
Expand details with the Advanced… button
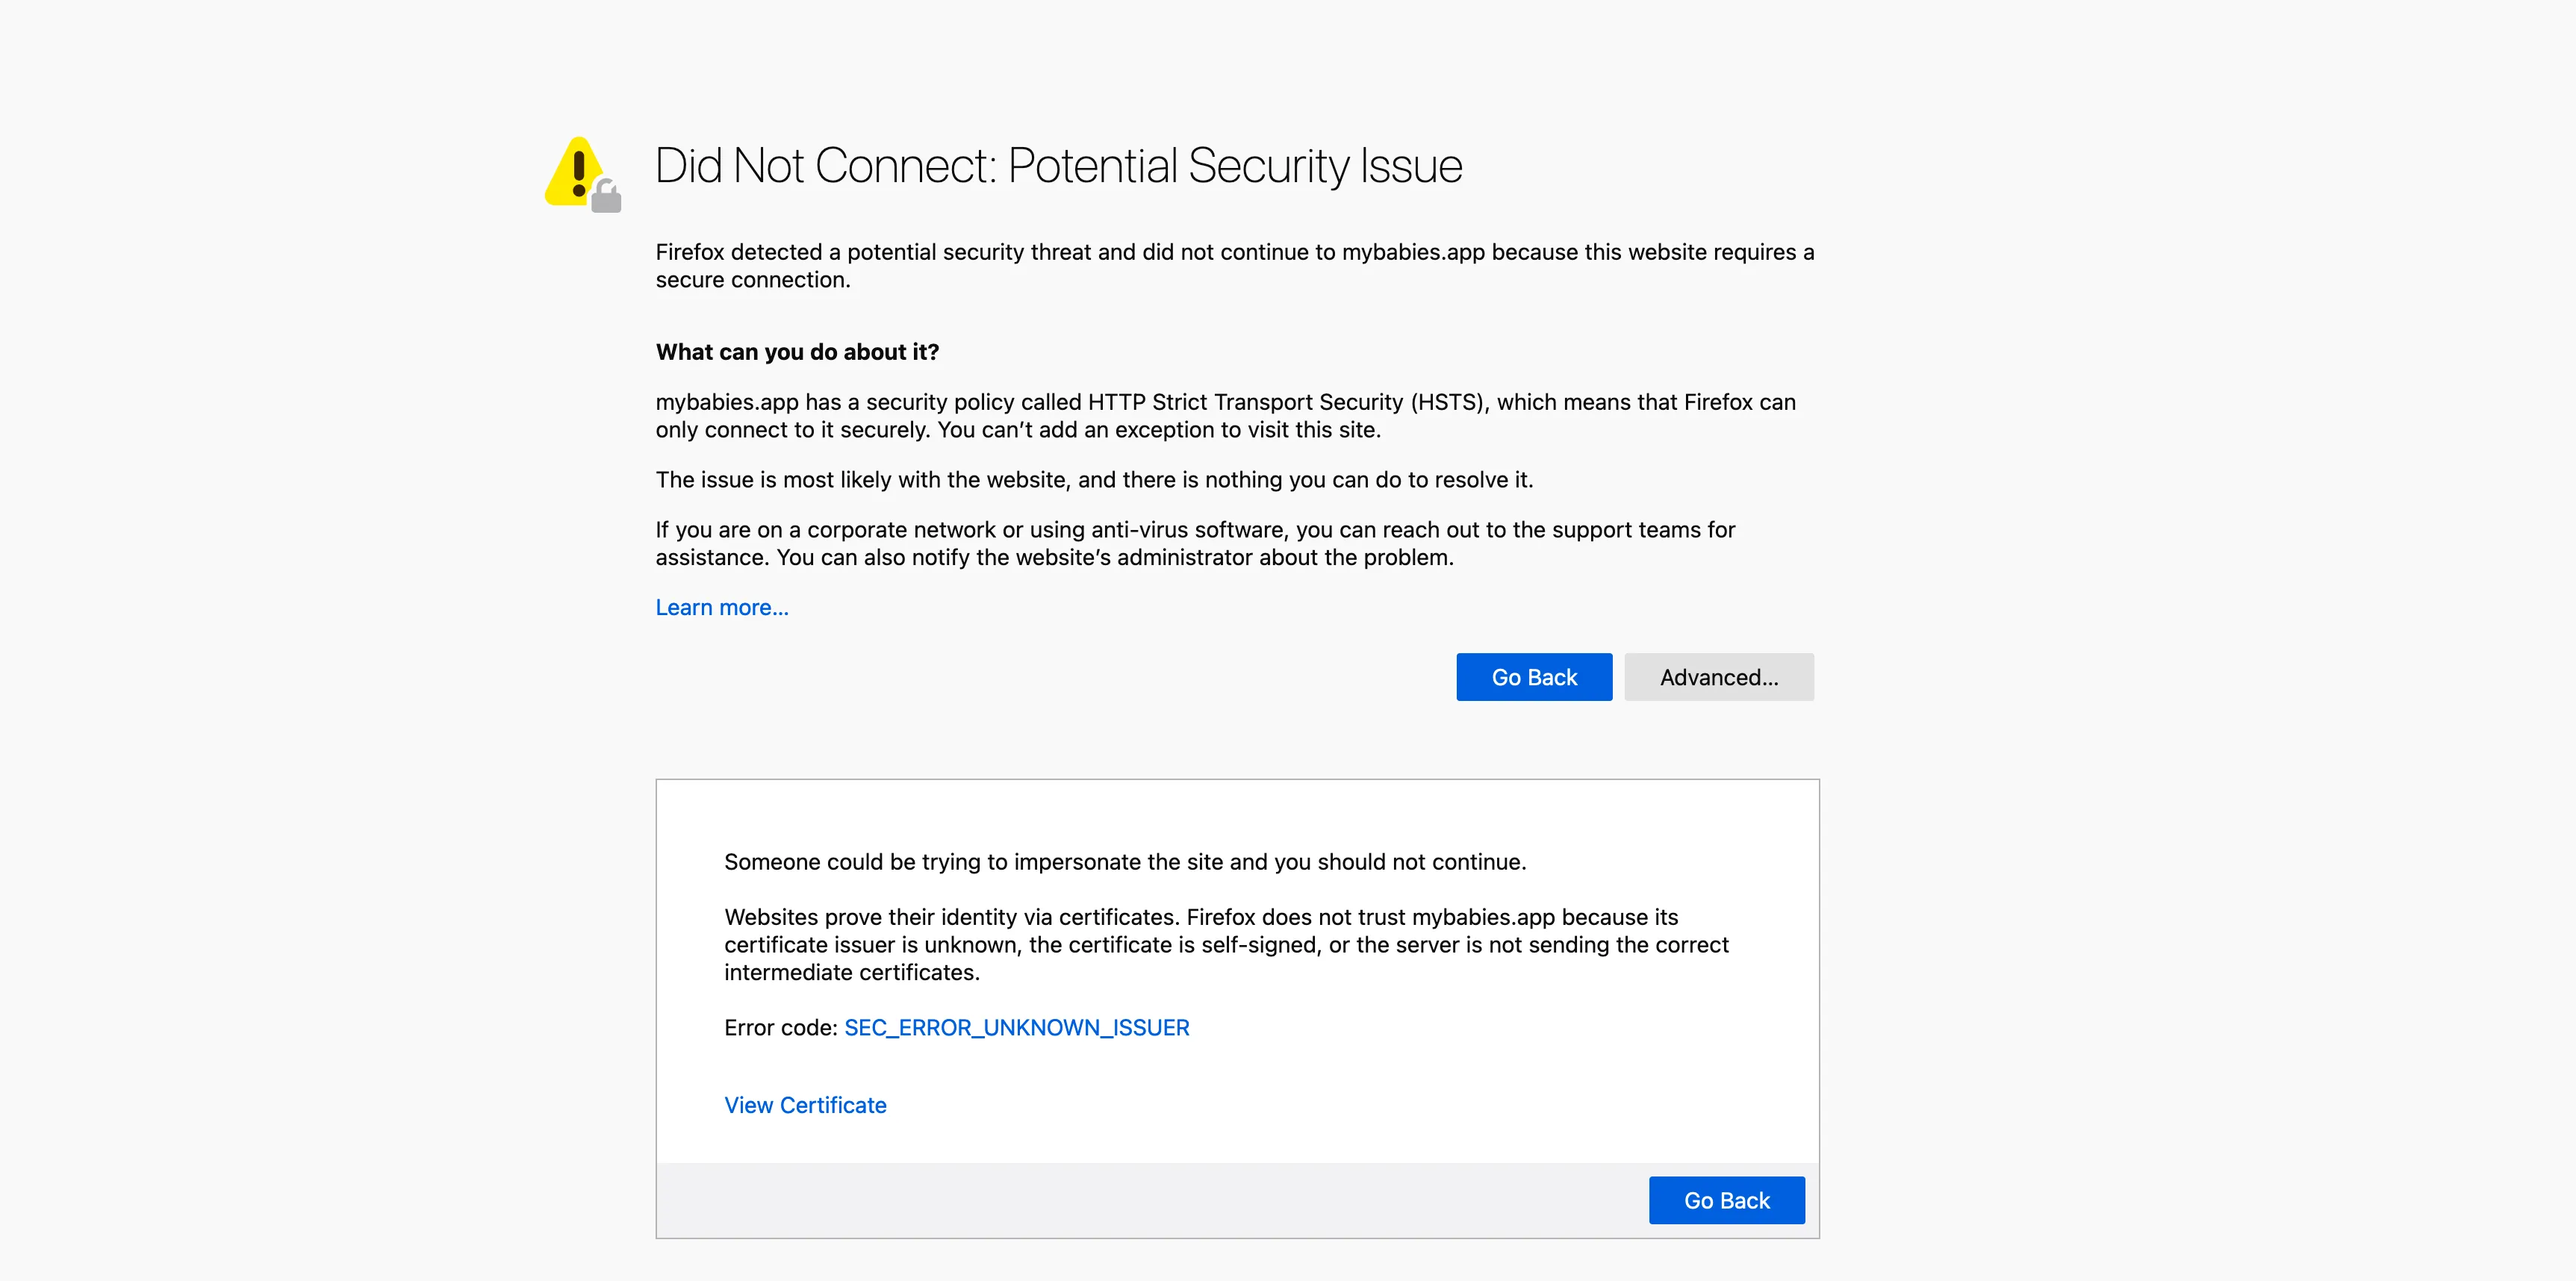[1718, 677]
